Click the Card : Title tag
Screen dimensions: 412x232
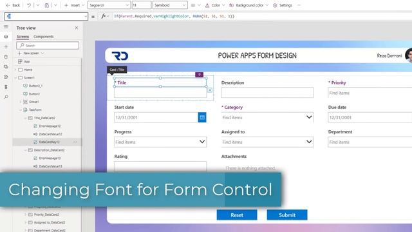pyautogui.click(x=117, y=70)
